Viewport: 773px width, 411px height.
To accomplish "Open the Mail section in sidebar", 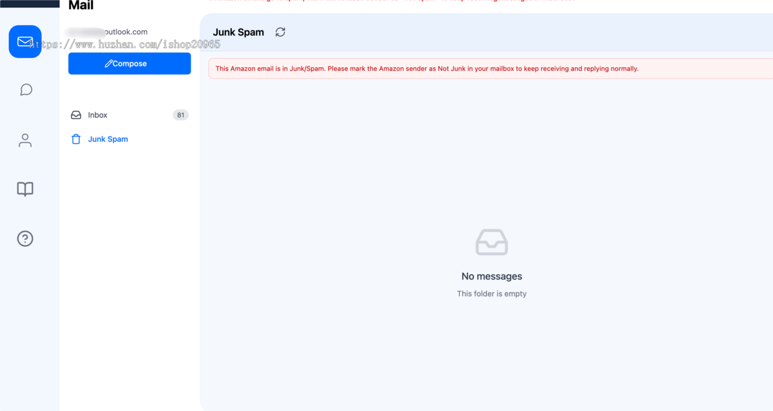I will [x=25, y=42].
